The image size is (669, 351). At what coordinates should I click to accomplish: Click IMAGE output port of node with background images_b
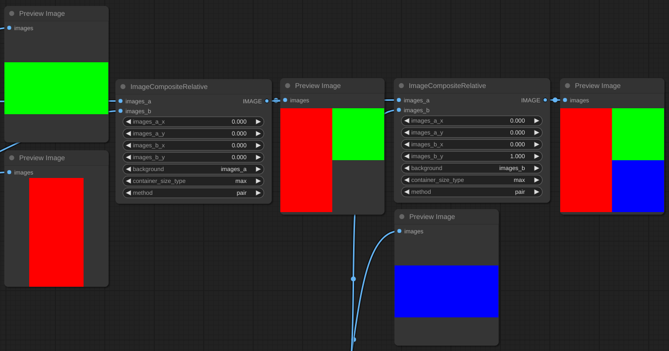(545, 100)
